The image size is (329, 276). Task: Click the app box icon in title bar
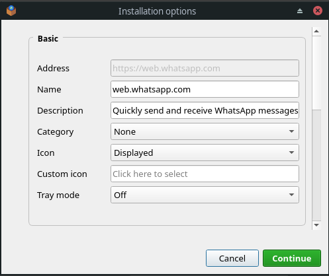11,11
